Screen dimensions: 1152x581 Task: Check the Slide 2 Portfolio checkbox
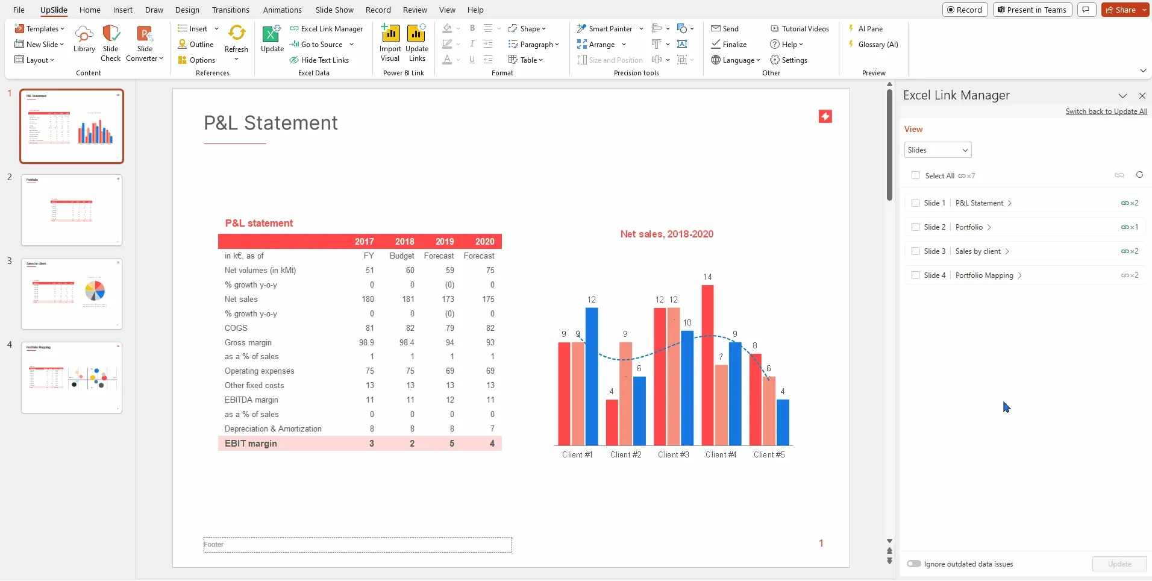tap(916, 227)
